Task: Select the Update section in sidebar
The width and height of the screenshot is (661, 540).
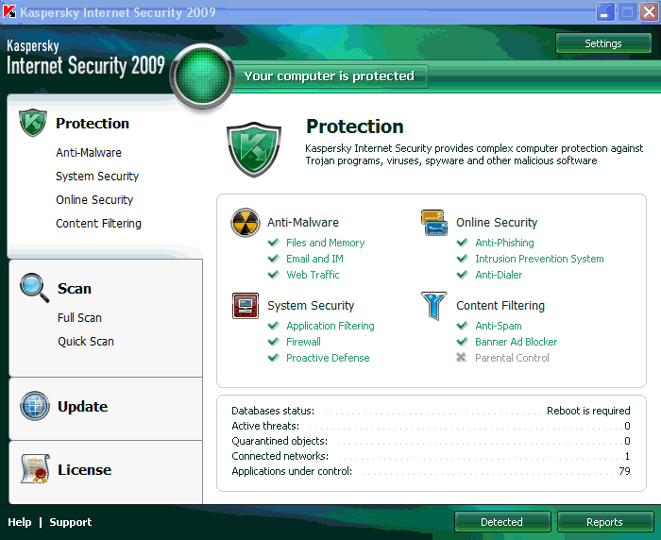Action: point(83,406)
